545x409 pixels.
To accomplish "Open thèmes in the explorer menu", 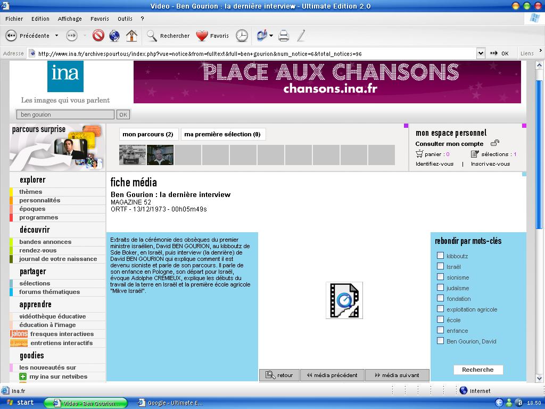I will (x=30, y=192).
